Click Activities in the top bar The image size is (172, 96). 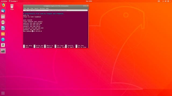point(4,1)
